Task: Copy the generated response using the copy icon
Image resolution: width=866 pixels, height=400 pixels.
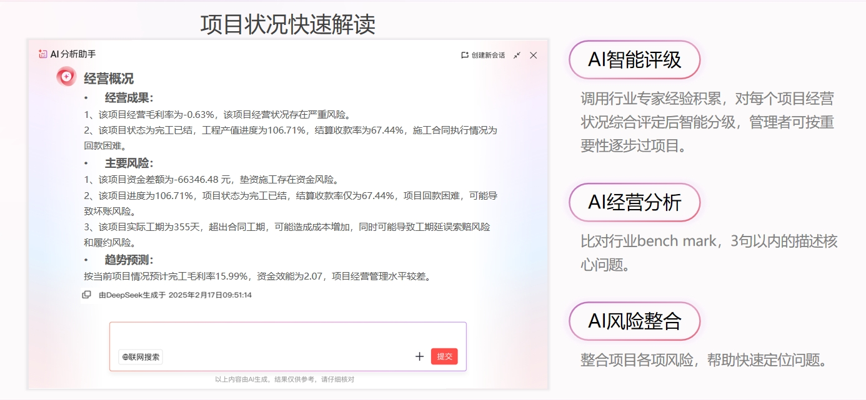Action: click(x=87, y=295)
